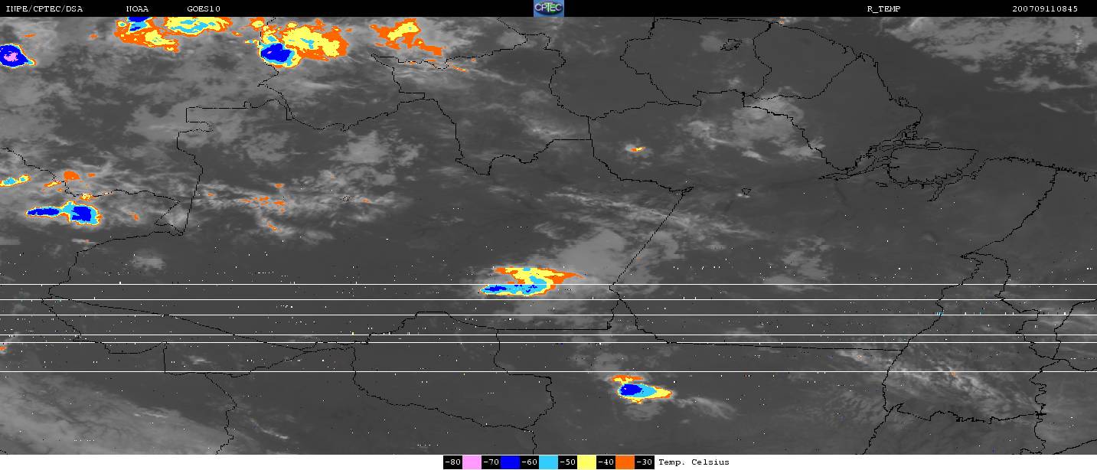Click the NOAA label in header
This screenshot has width=1097, height=470.
click(138, 8)
